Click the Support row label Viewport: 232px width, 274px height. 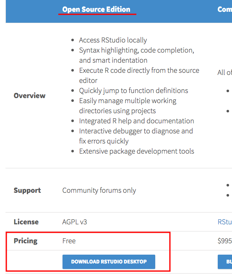pos(27,190)
